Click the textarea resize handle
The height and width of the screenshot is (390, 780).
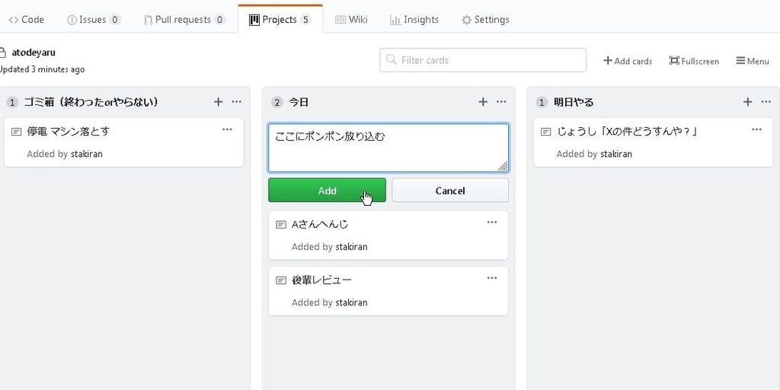pos(503,166)
